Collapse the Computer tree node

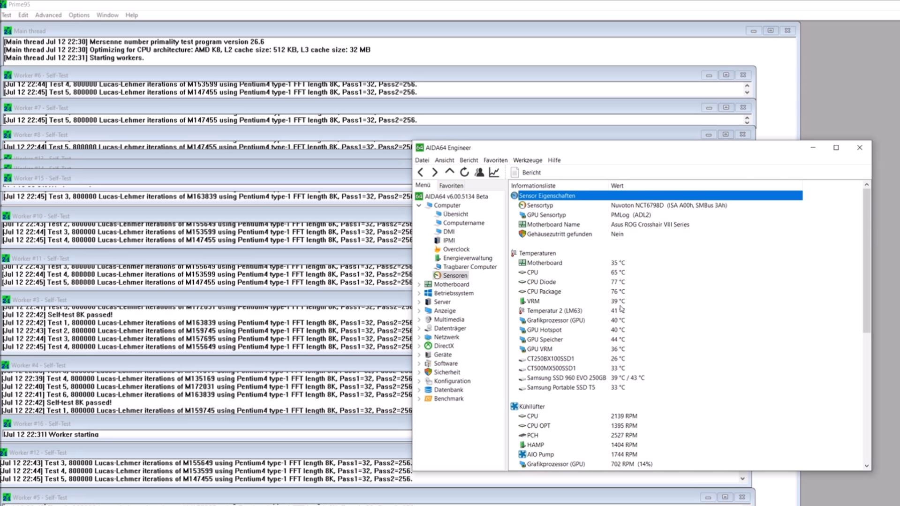419,205
